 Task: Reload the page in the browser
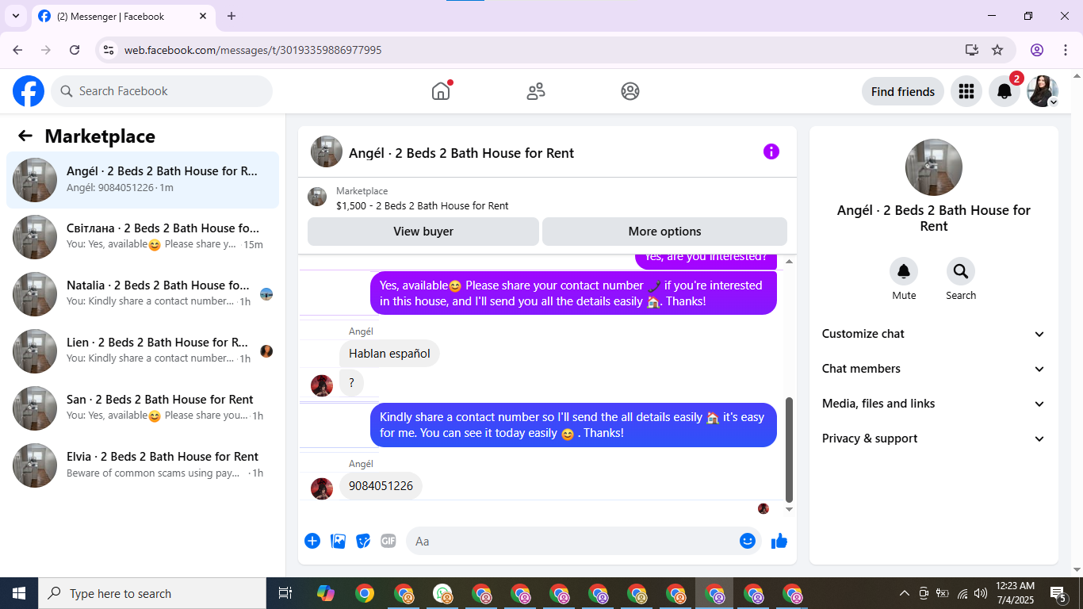click(75, 50)
